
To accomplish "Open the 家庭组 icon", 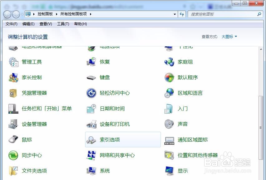I will click(169, 62).
